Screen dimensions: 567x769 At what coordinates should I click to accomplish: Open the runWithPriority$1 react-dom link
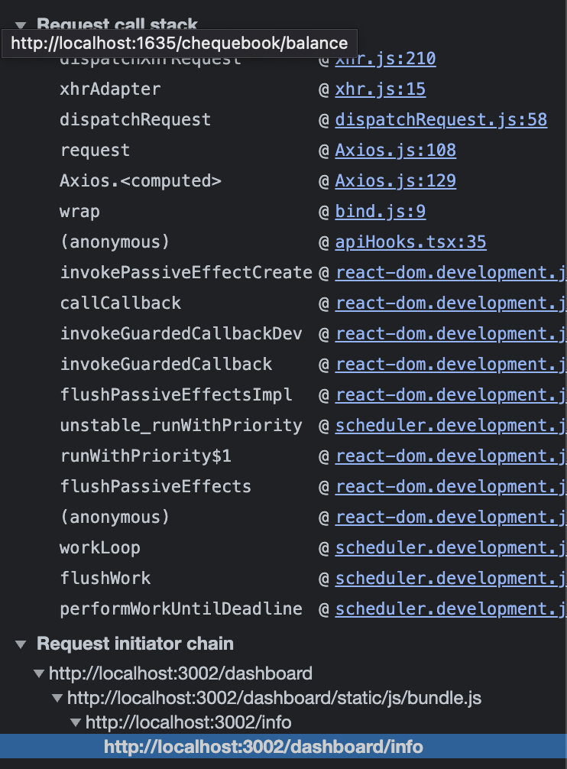pyautogui.click(x=451, y=456)
